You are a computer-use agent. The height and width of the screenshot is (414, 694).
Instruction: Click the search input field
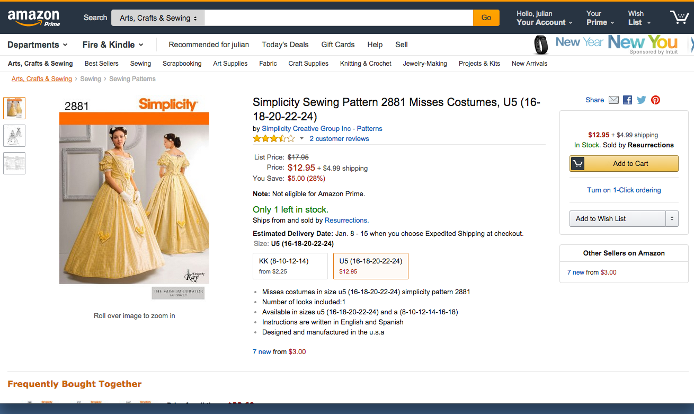tap(338, 18)
